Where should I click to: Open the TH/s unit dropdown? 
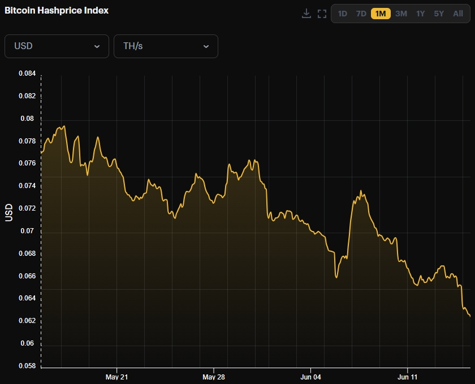tap(166, 46)
